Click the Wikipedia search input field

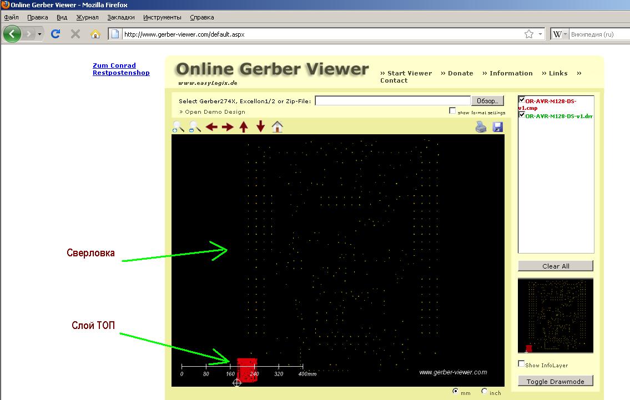click(x=600, y=34)
